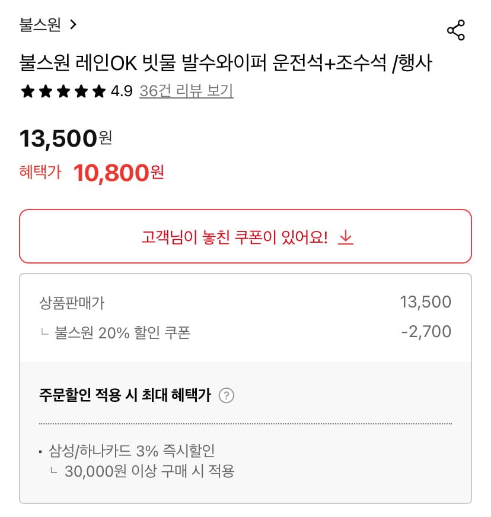The width and height of the screenshot is (491, 517).
Task: Select the 불스원 20% 할인 쿠폰 line
Action: [x=122, y=332]
